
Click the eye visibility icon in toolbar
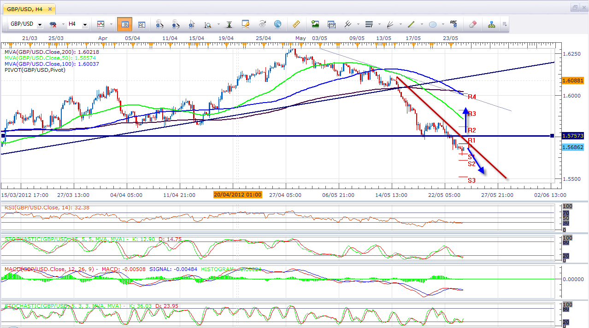(262, 24)
